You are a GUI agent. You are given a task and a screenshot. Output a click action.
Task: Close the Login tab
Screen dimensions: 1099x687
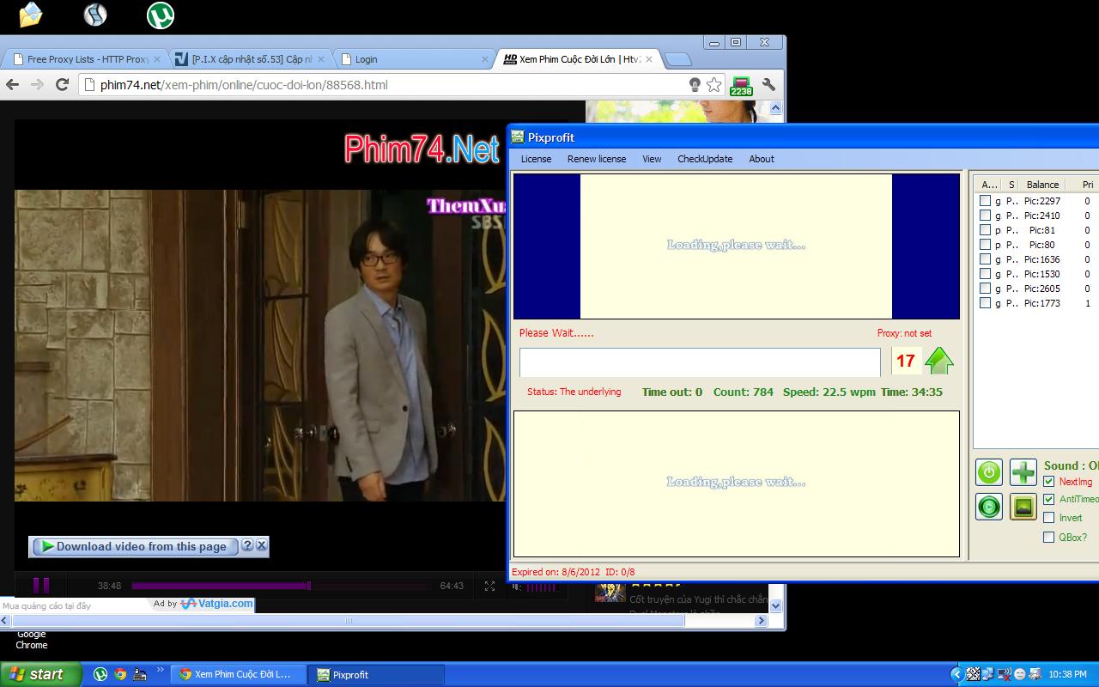pos(484,59)
